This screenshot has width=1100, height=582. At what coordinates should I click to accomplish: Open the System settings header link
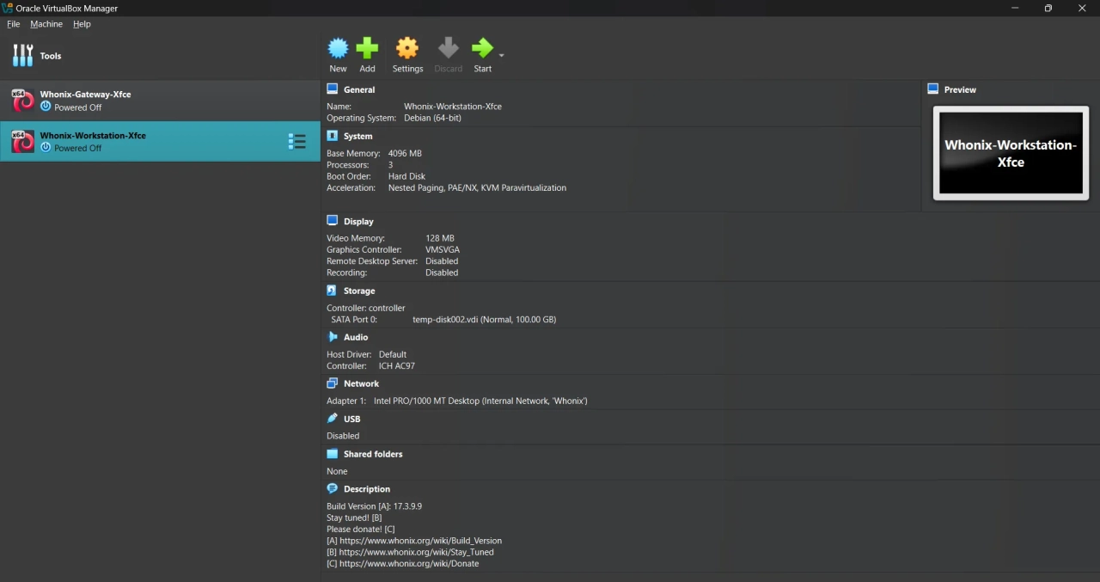point(358,136)
